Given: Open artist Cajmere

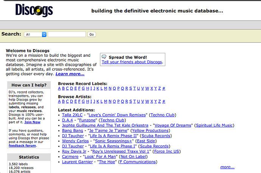Looking at the screenshot, I should (70, 156).
